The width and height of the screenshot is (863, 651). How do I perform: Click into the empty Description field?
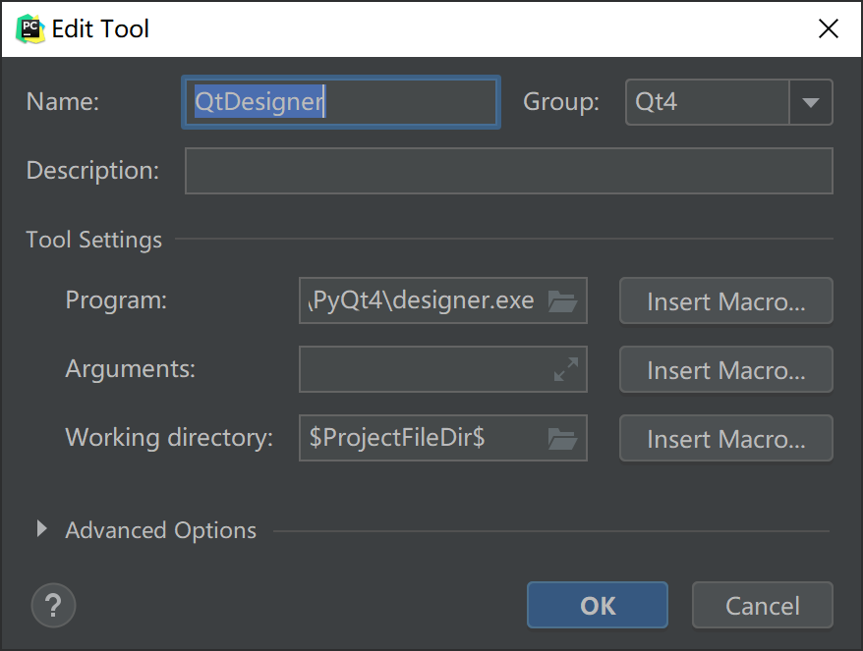[508, 171]
